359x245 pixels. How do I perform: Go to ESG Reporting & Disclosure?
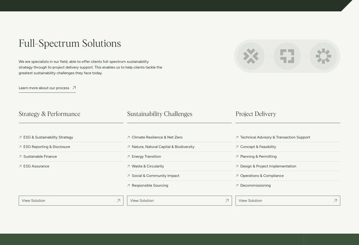(47, 147)
